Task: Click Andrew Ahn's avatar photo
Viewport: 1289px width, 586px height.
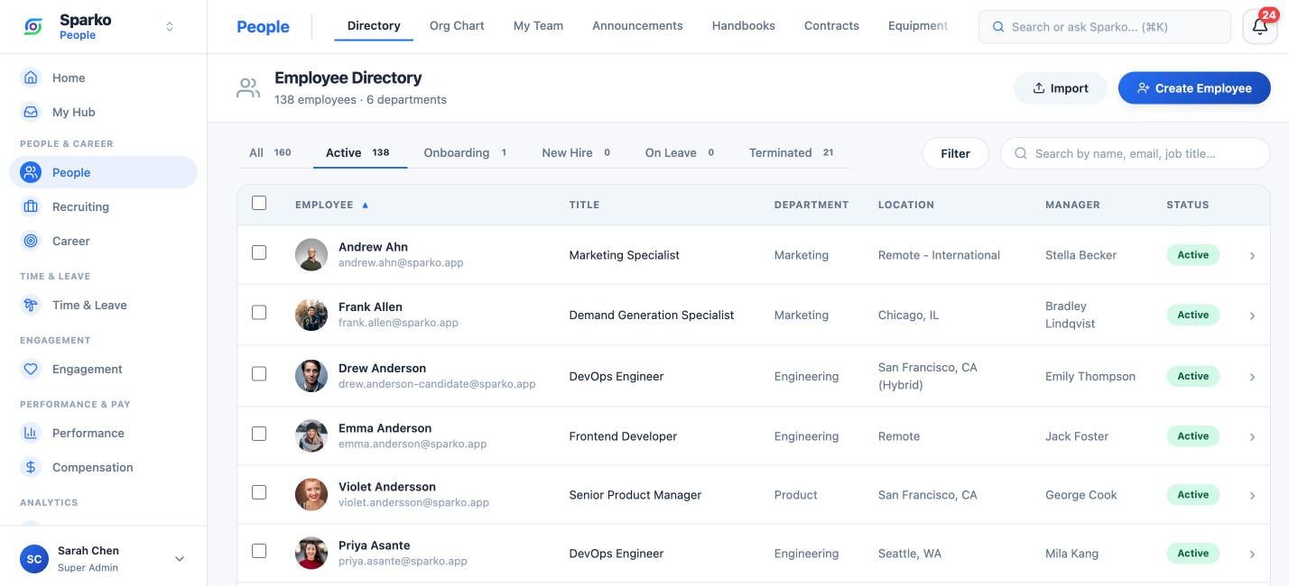Action: point(311,255)
